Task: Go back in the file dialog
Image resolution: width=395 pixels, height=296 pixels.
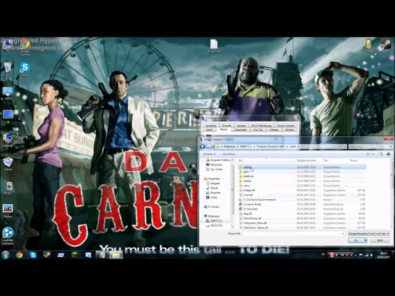Action: [202, 147]
